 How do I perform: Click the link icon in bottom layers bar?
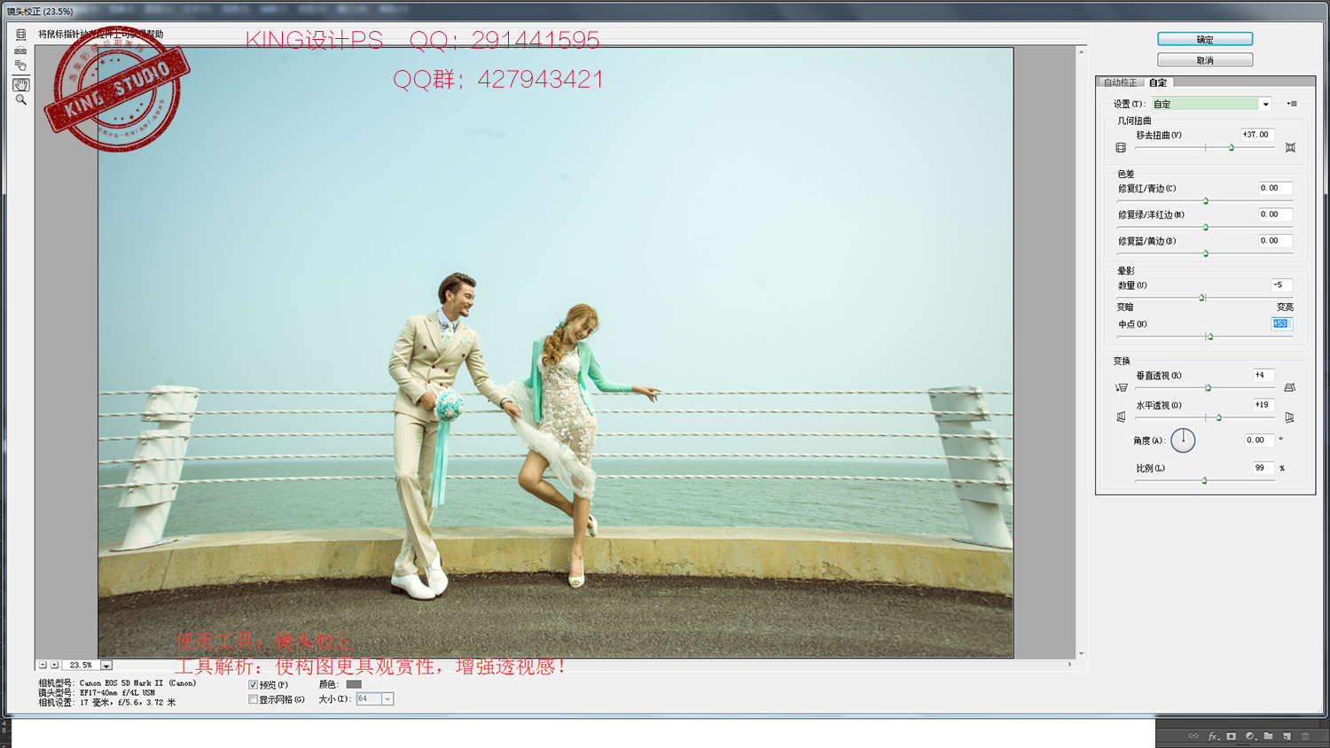[1193, 736]
